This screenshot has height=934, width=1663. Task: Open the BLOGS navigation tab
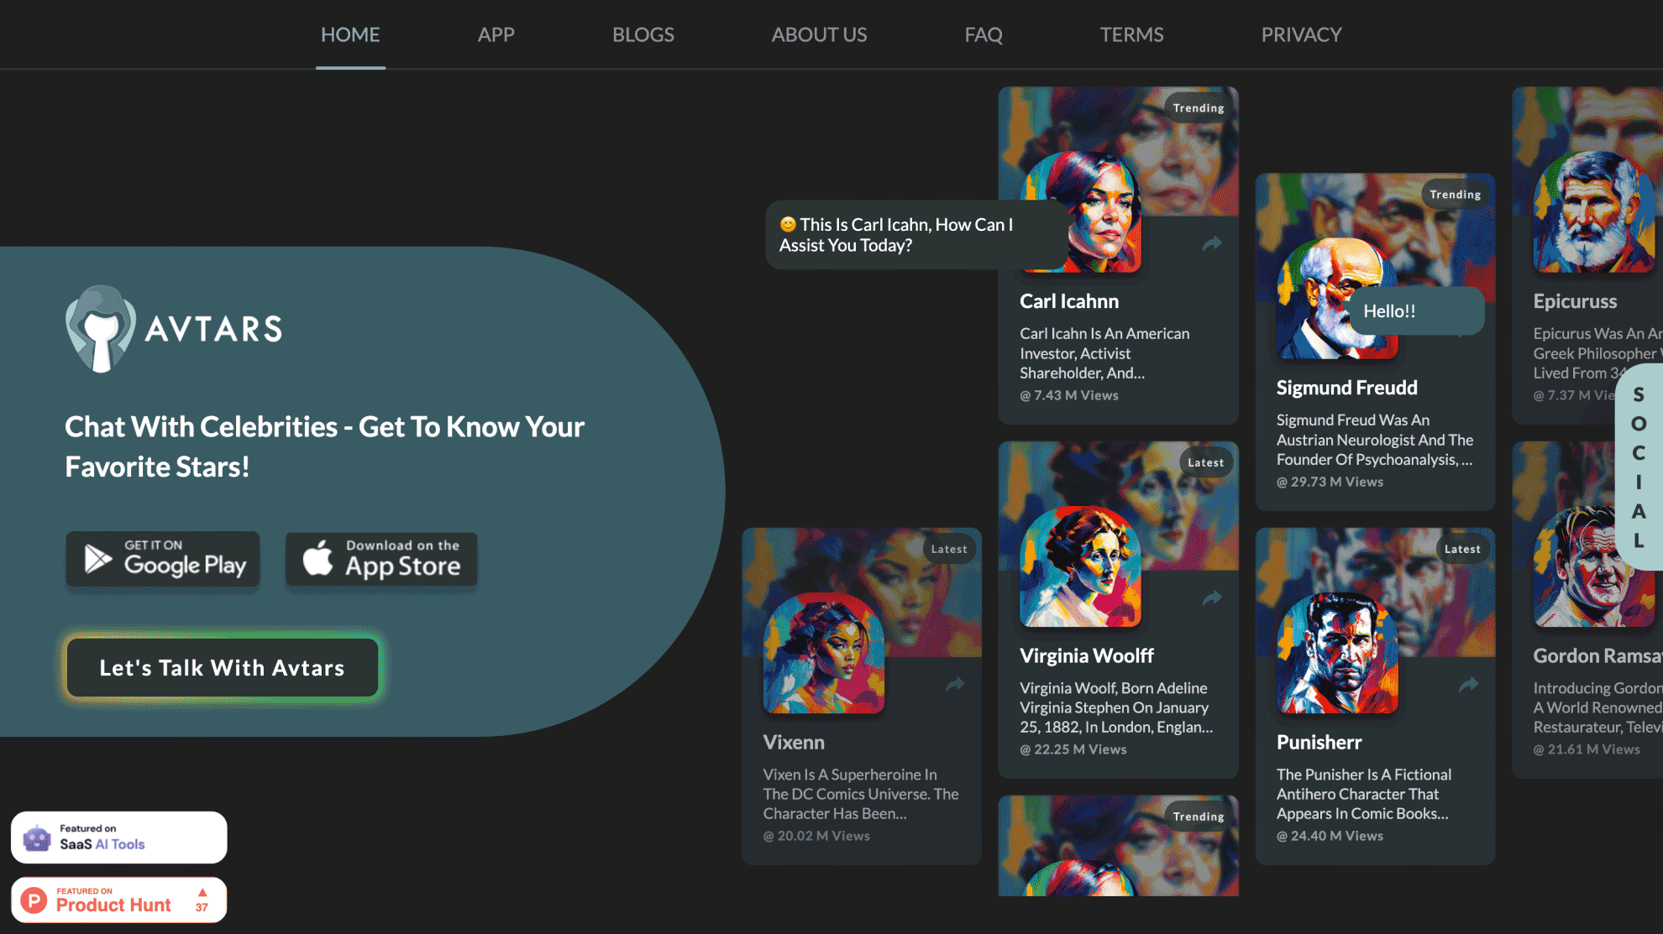pos(643,34)
